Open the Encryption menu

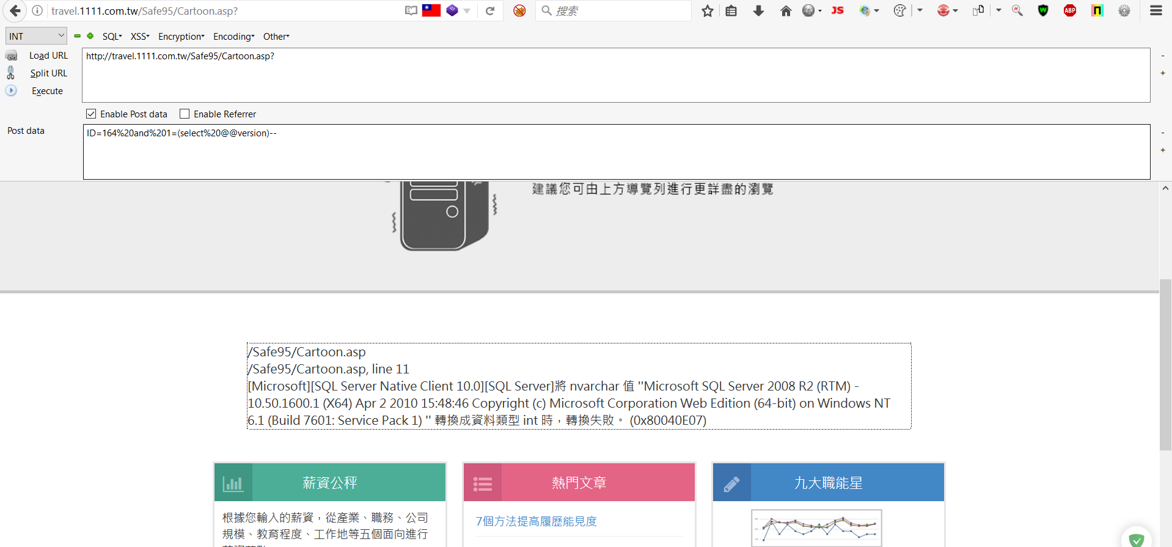(x=181, y=37)
